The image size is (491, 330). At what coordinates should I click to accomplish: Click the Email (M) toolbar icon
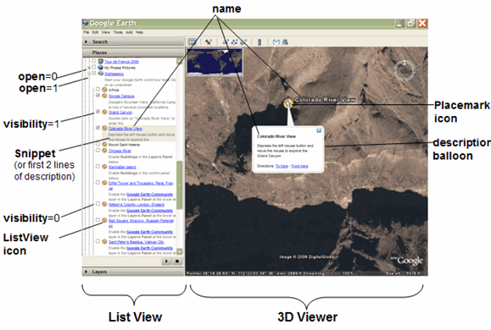[276, 41]
